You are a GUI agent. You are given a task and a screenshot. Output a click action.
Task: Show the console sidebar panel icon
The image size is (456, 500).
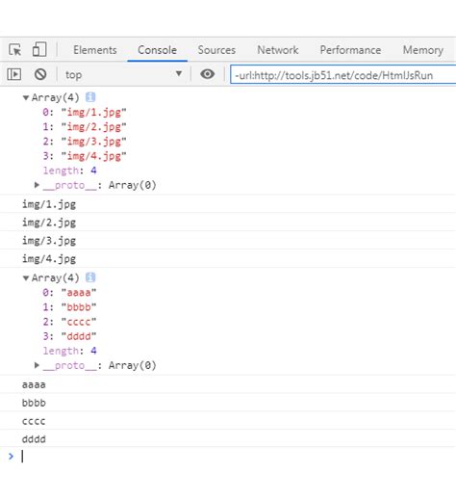(14, 74)
